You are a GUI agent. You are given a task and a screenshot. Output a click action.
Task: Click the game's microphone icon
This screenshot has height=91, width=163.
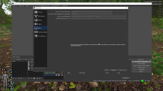coord(24,85)
